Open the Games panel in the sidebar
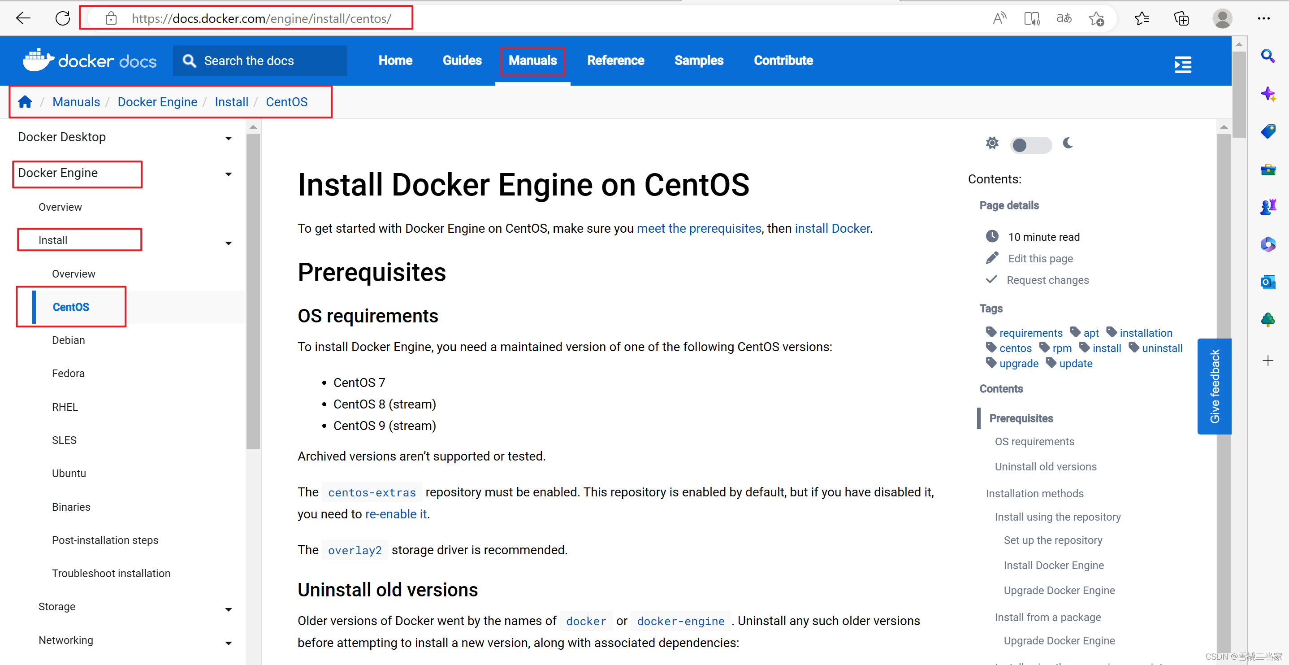This screenshot has height=665, width=1289. (1268, 206)
